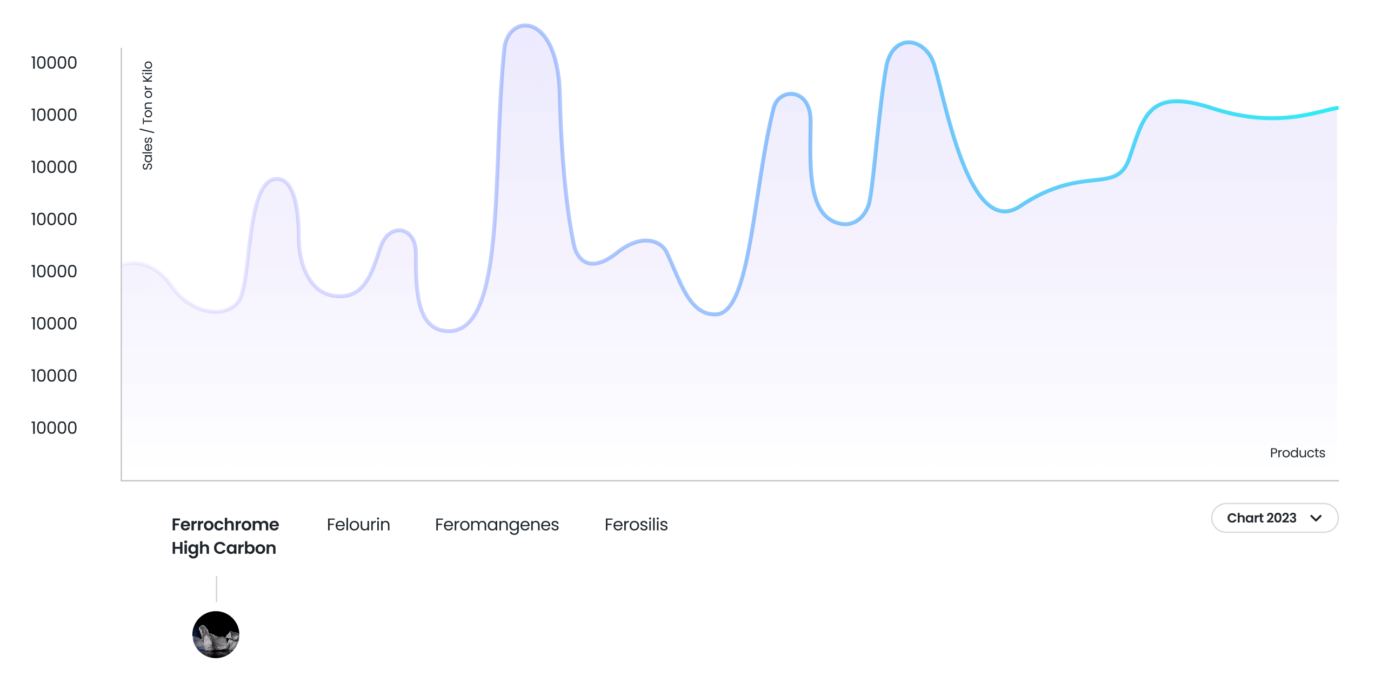
Task: Click the chart line start at left axis
Action: (124, 265)
